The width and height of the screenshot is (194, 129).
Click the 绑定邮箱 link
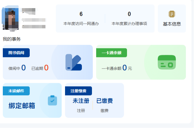pos(22,105)
